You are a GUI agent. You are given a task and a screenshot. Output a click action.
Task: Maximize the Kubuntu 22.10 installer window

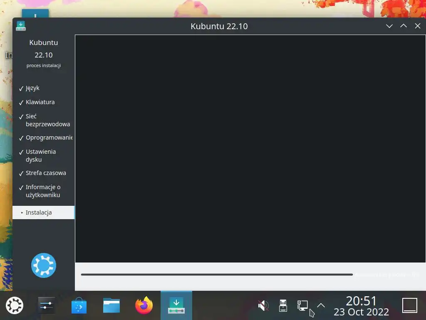tap(404, 26)
